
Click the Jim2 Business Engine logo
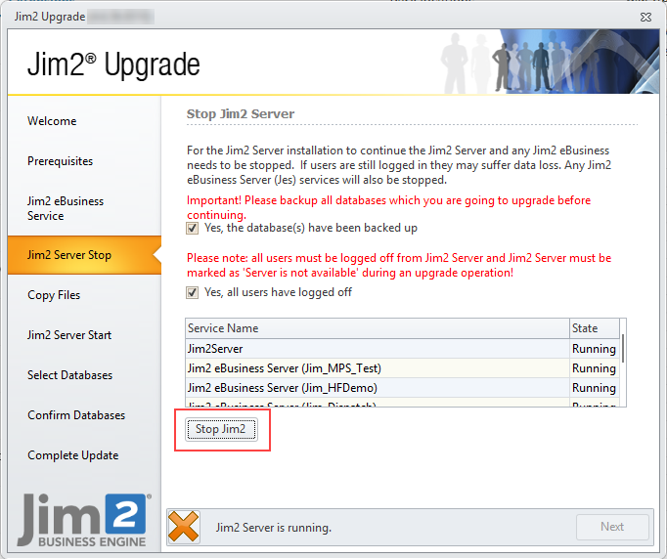click(84, 520)
